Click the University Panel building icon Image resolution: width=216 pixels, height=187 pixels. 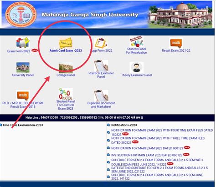(23, 67)
